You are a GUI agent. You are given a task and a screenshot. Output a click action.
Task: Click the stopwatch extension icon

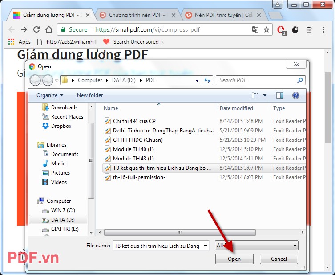[x=295, y=29]
